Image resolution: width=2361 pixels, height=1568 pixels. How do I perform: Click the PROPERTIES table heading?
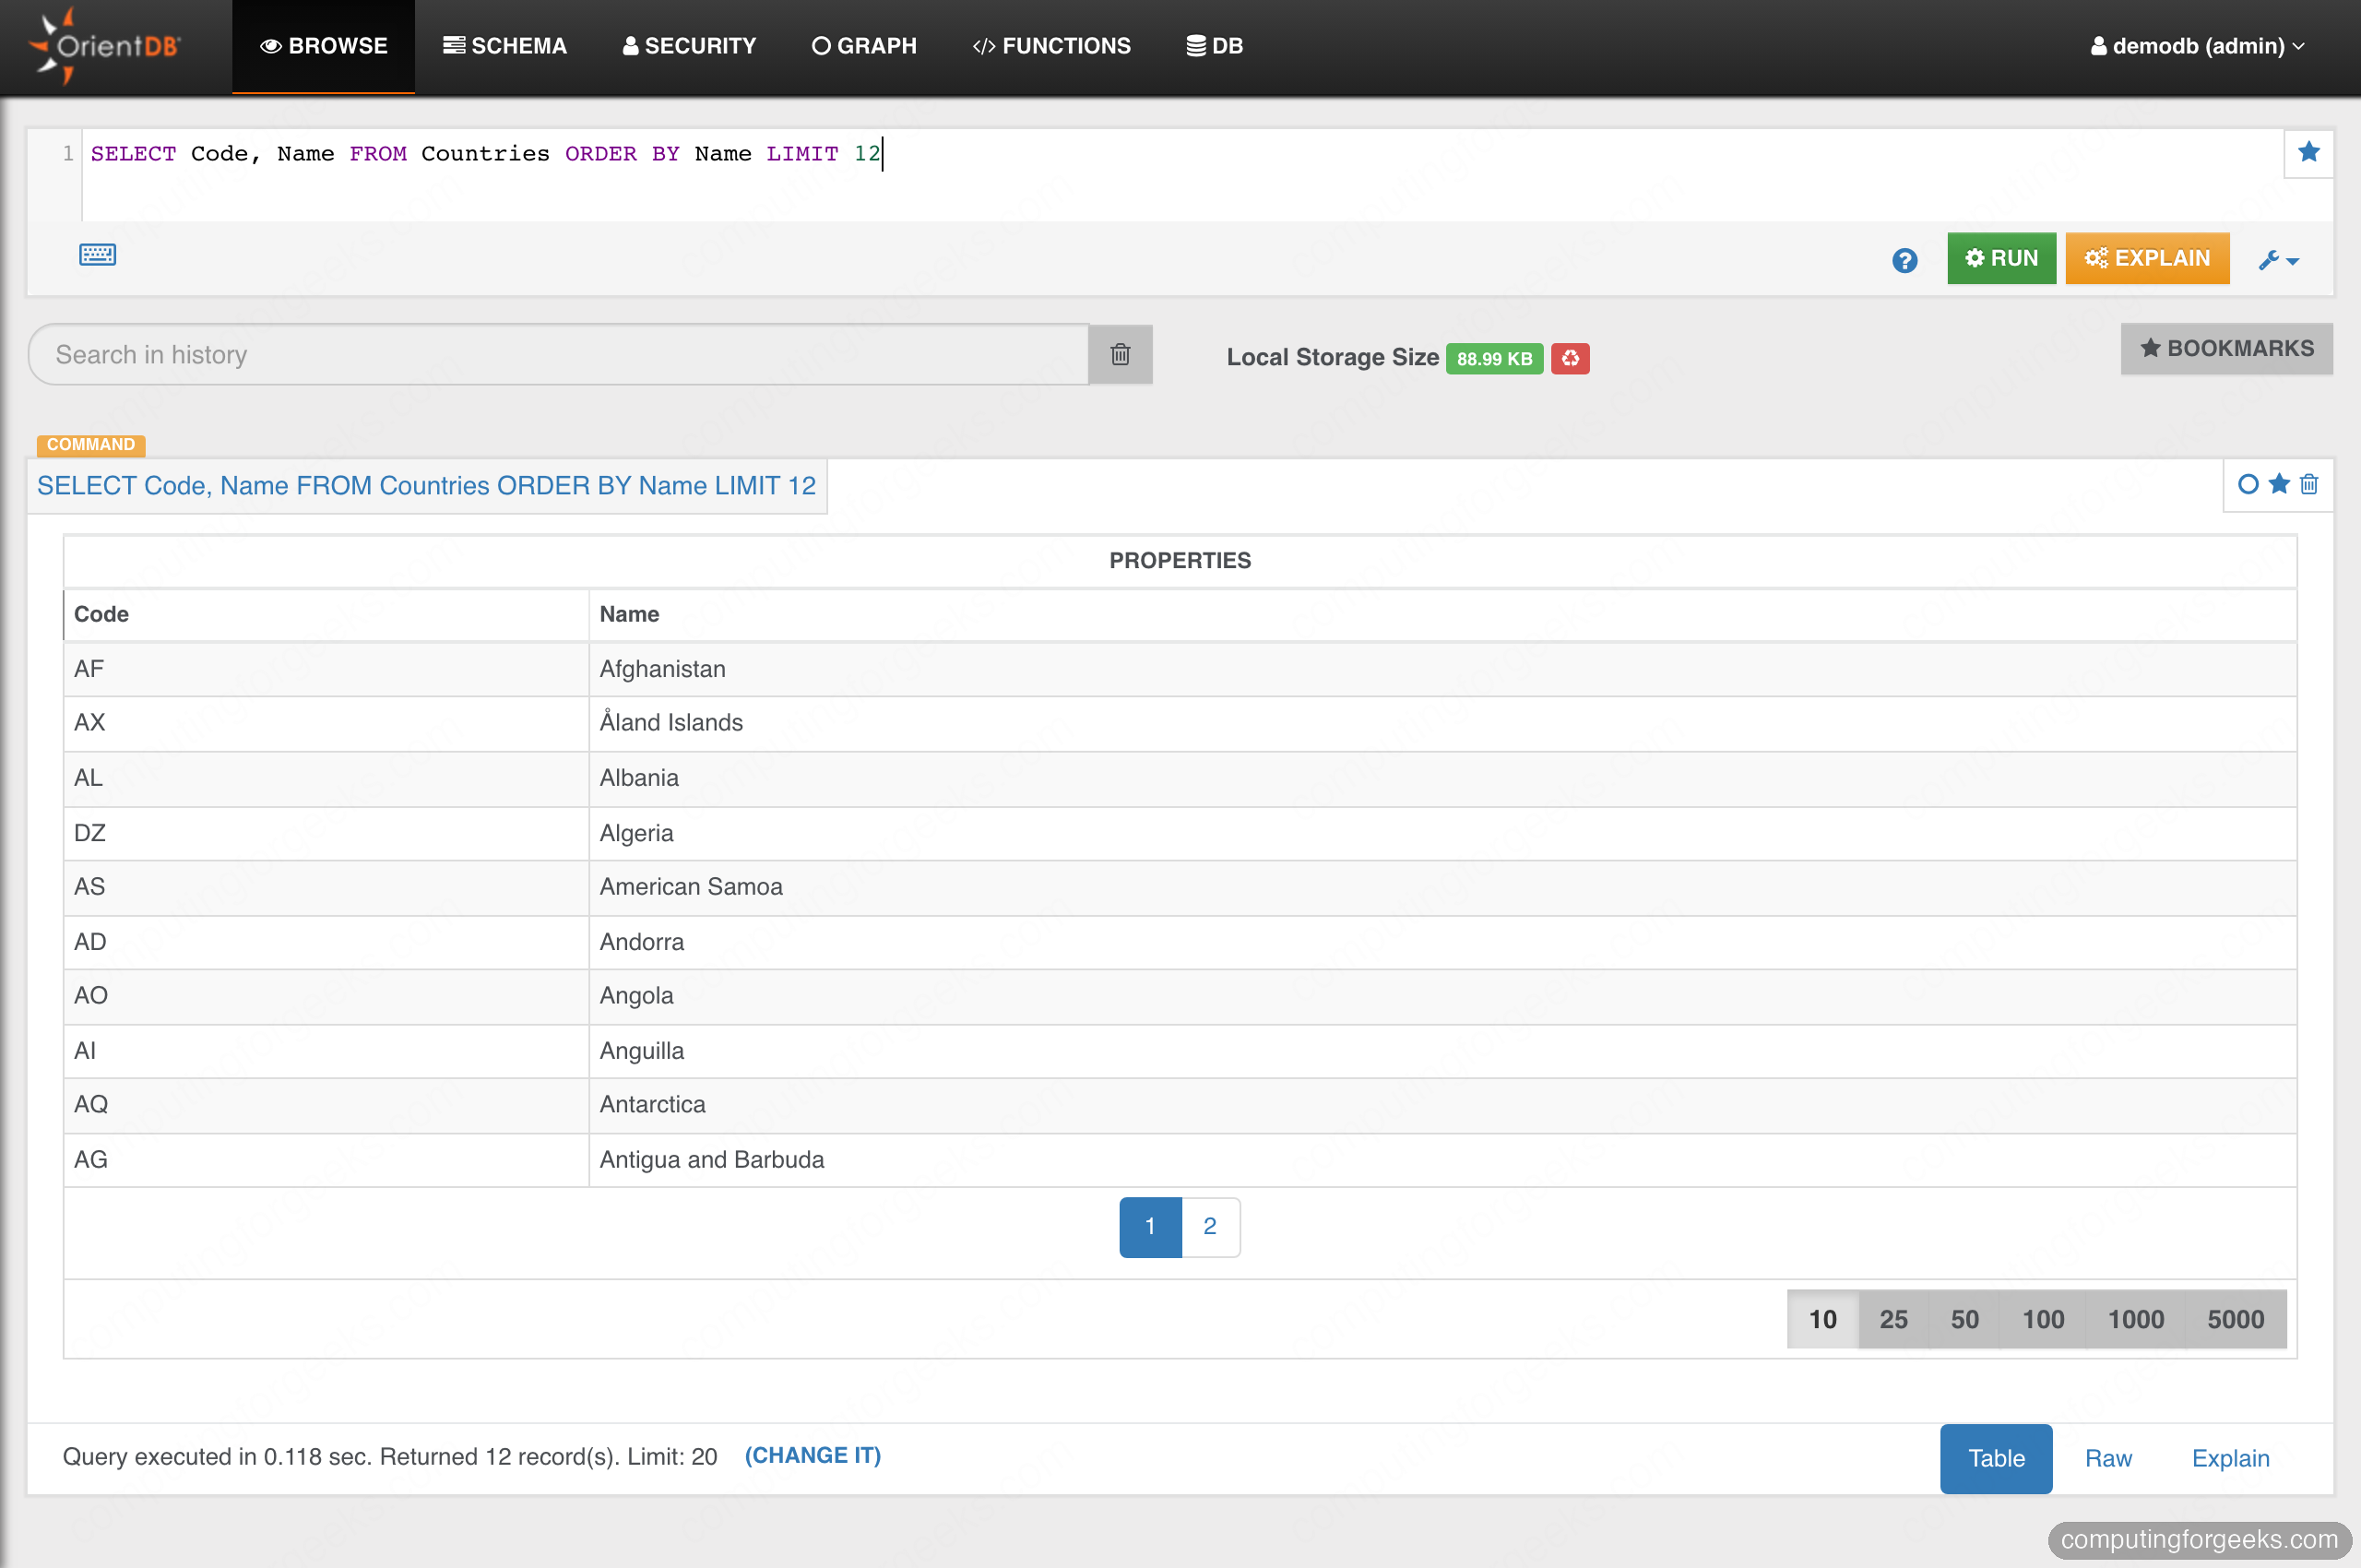1180,560
